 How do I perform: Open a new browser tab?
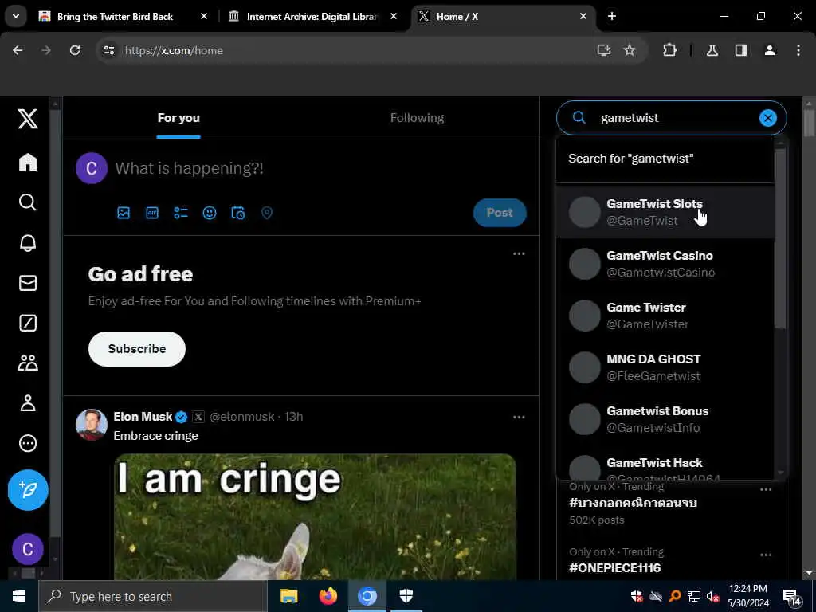point(612,16)
